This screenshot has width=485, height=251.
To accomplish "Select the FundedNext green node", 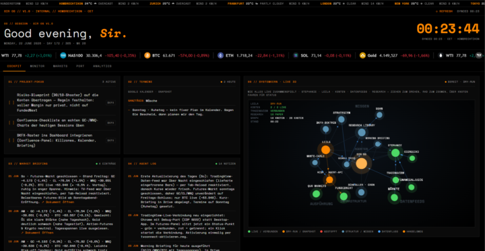I will pos(344,196).
